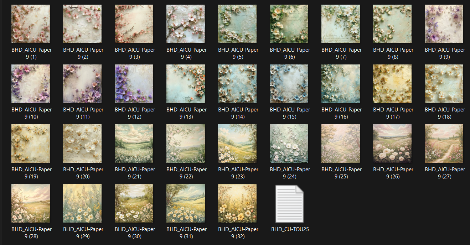Click the label BHD_AICU-Paper 9 (25)
The height and width of the screenshot is (245, 470).
(x=341, y=173)
